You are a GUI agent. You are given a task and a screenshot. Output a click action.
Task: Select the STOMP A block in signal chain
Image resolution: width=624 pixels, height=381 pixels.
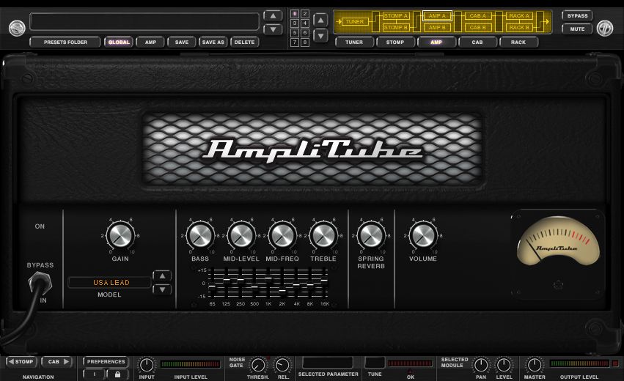pos(395,16)
